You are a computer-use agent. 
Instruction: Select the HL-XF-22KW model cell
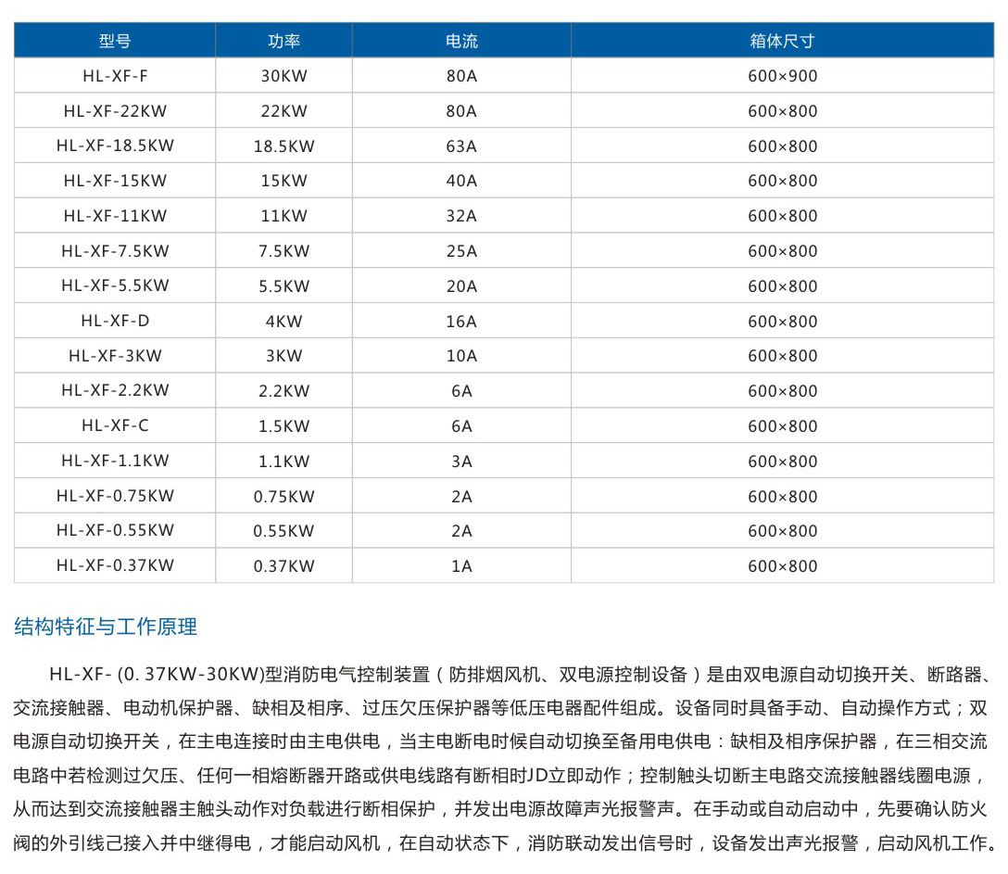coord(115,111)
